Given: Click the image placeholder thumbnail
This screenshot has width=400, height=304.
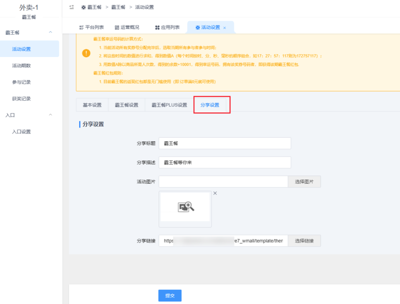Looking at the screenshot, I should click(x=185, y=207).
